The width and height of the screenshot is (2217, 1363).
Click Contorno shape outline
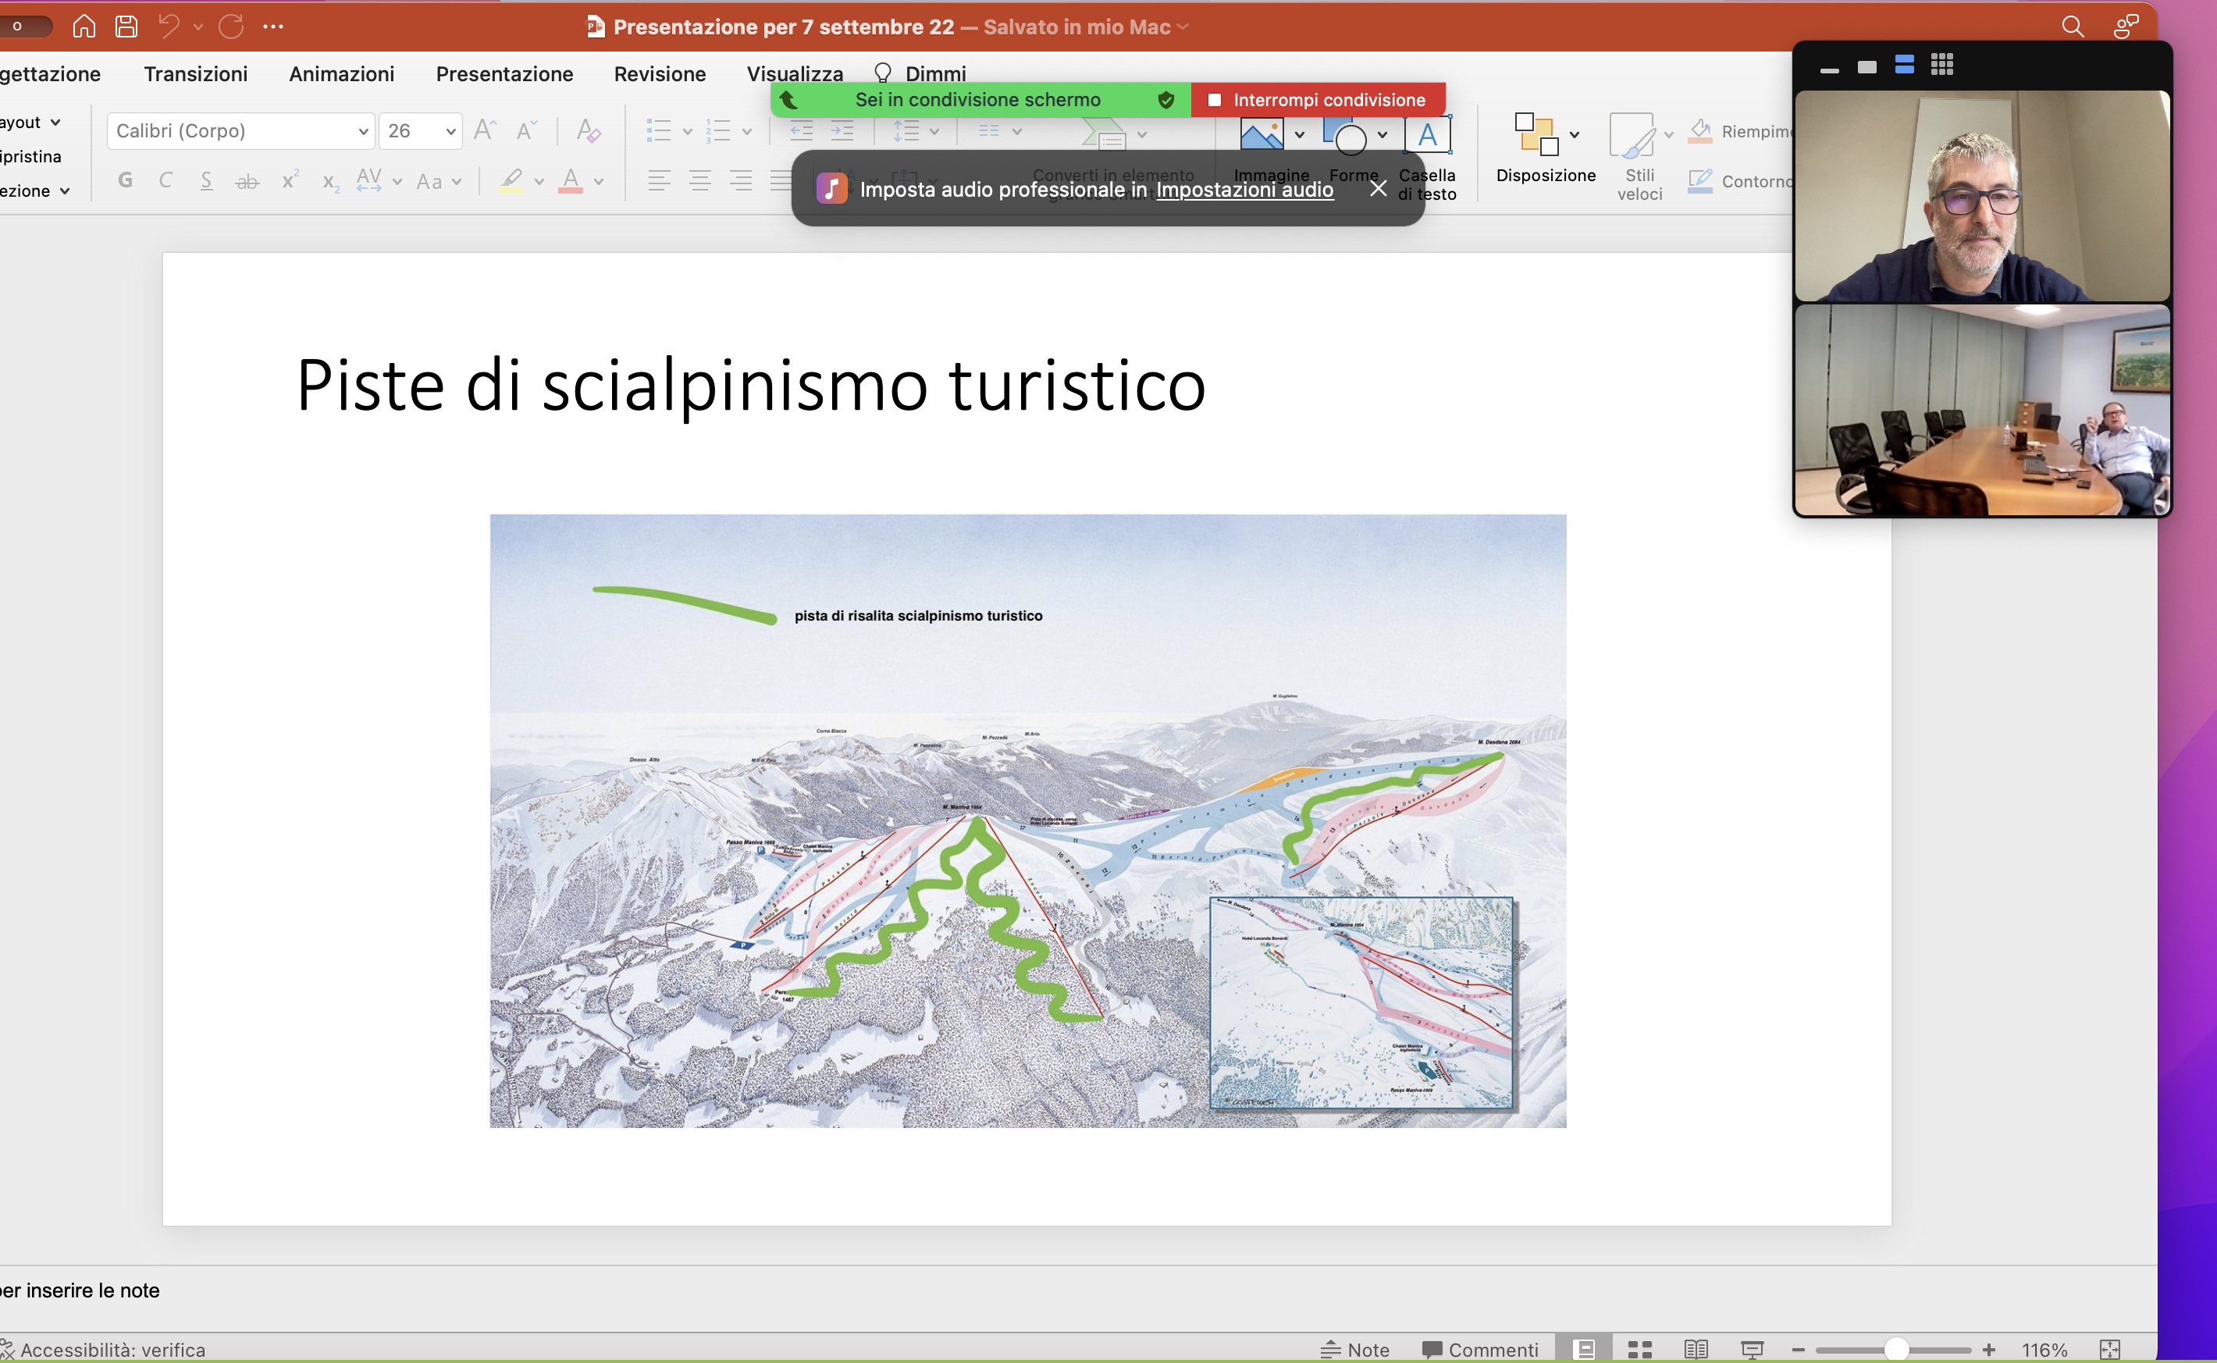click(x=1741, y=181)
